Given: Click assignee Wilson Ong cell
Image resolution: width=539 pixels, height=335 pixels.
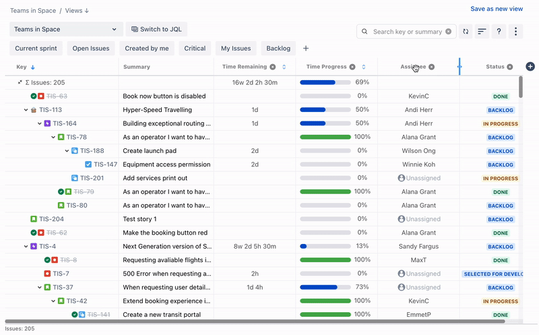Looking at the screenshot, I should (x=418, y=150).
